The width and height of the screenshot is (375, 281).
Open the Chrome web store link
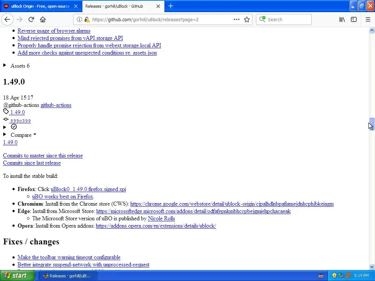click(232, 204)
